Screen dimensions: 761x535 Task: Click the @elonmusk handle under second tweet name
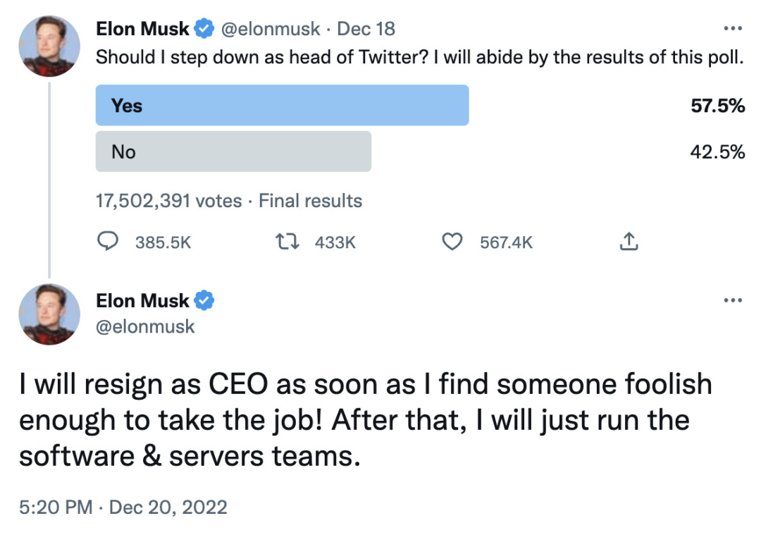point(145,327)
